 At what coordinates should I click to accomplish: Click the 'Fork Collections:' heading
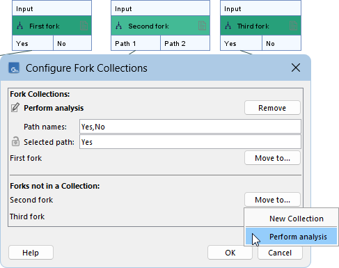point(40,94)
